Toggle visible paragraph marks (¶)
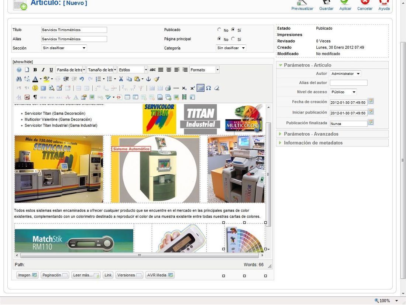The image size is (406, 305). tap(35, 97)
